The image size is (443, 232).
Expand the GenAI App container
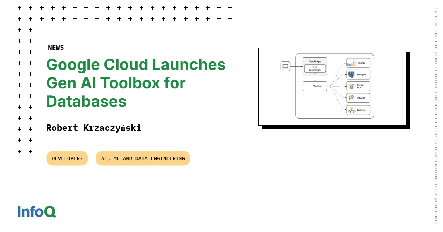click(x=315, y=66)
